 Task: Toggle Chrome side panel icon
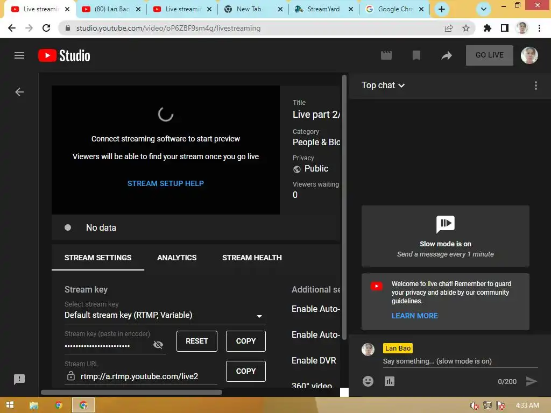point(505,28)
